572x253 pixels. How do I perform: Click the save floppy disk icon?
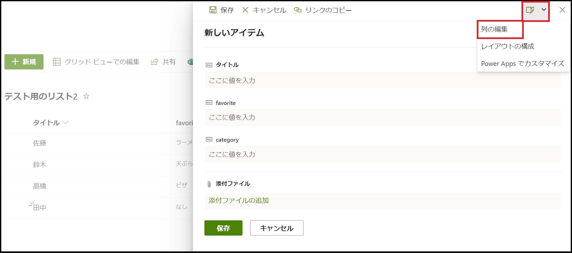click(213, 10)
